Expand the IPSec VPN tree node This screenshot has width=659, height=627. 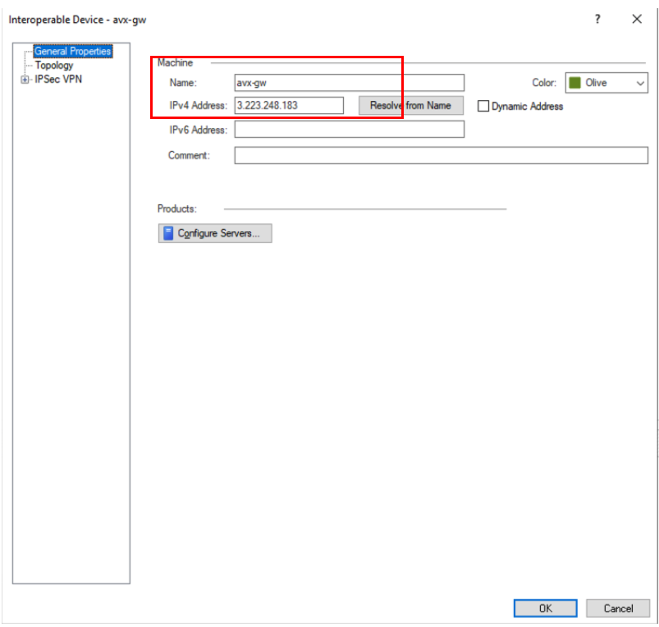26,80
